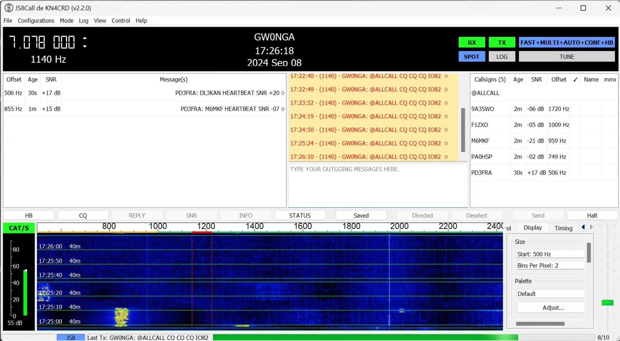Click the SNR button
Image resolution: width=620 pixels, height=341 pixels.
pos(191,215)
